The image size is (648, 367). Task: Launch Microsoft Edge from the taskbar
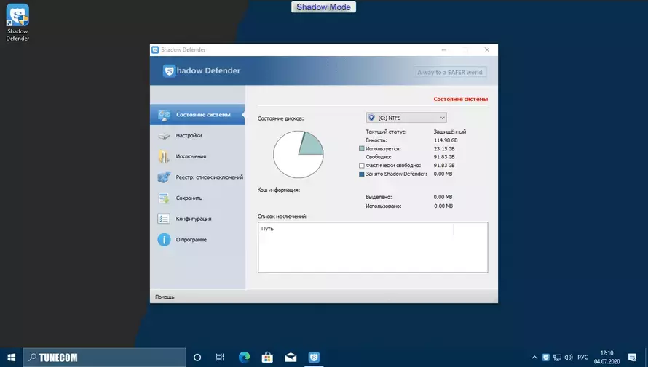(244, 357)
